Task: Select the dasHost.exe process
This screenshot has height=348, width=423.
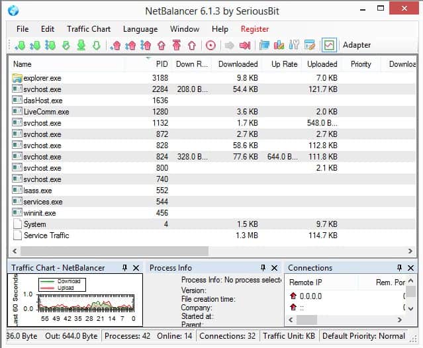Action: point(213,101)
